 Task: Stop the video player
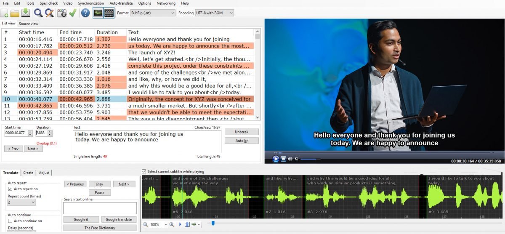[x=284, y=159]
